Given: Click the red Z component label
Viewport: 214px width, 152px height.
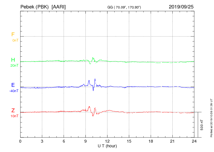Looking at the screenshot, I should coord(13,110).
